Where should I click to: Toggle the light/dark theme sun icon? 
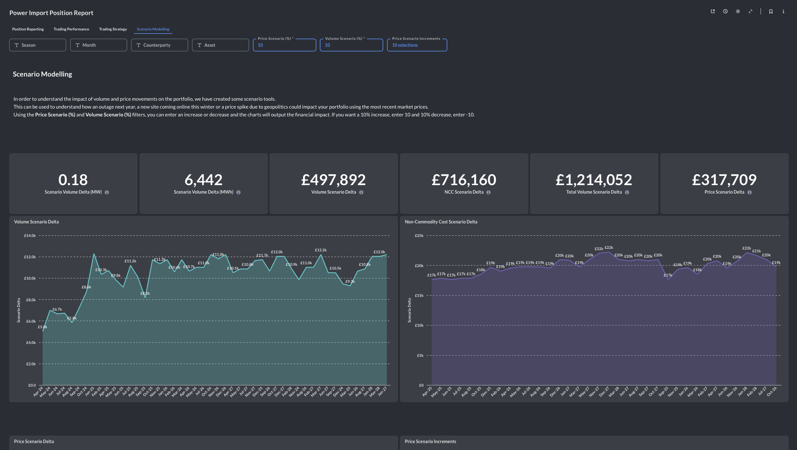point(738,11)
